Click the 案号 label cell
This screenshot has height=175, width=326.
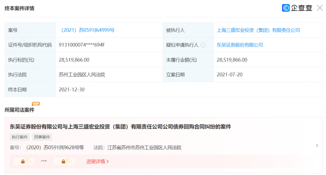point(30,30)
